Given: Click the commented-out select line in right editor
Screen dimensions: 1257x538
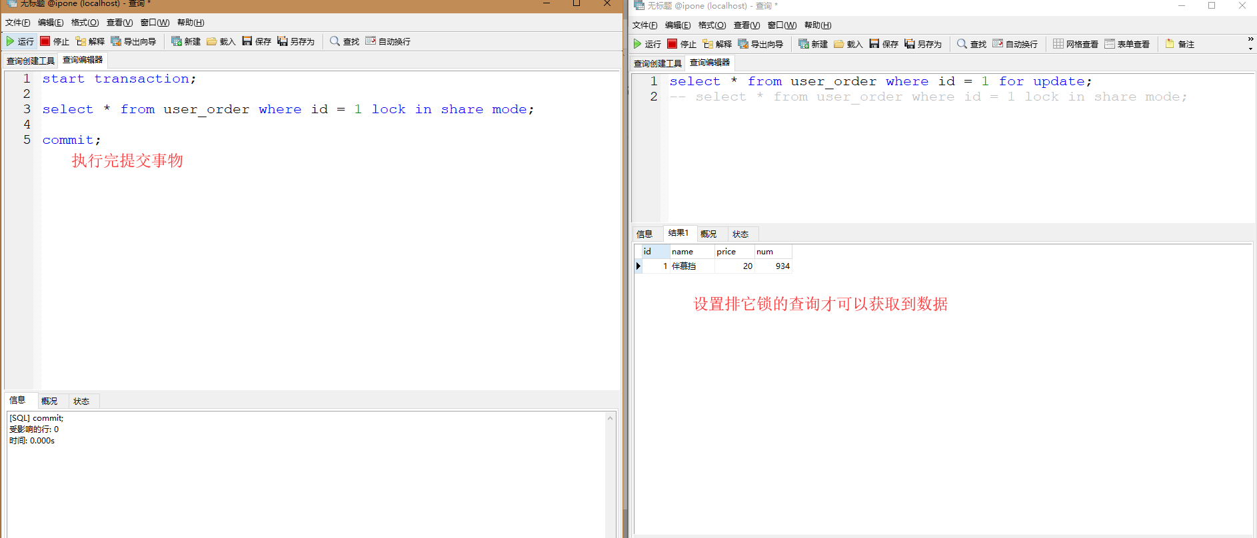Looking at the screenshot, I should click(928, 97).
